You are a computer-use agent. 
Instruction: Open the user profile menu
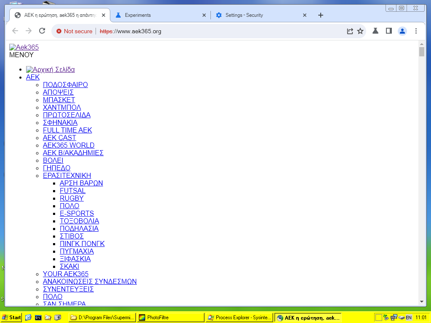click(402, 31)
